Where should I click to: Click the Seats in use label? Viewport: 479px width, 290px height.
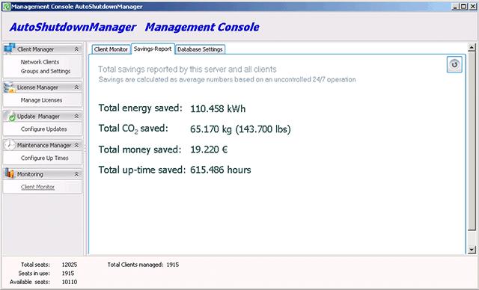click(34, 274)
